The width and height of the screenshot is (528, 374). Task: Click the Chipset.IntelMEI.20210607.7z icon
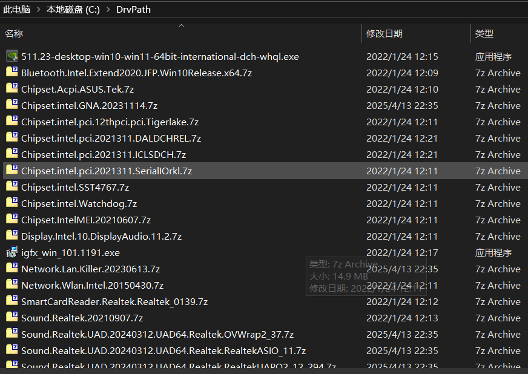(x=12, y=220)
